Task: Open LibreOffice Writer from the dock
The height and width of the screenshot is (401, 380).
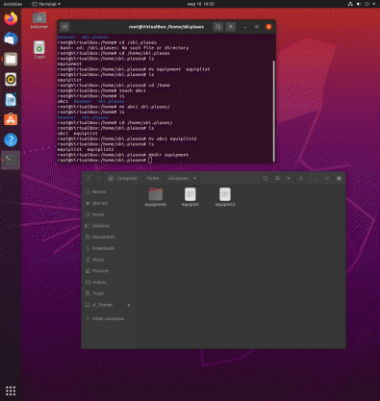Action: click(x=11, y=100)
